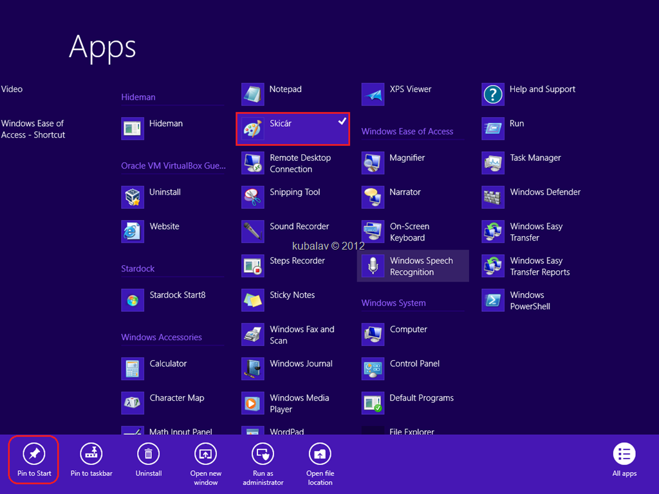
Task: Launch Stardock Start8 icon
Action: coord(133,300)
